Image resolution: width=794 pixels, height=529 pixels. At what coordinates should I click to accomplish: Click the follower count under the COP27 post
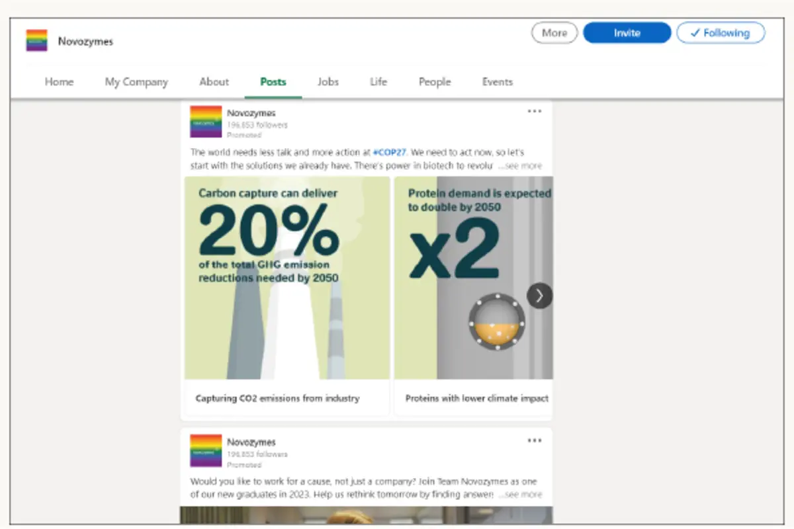(x=257, y=125)
